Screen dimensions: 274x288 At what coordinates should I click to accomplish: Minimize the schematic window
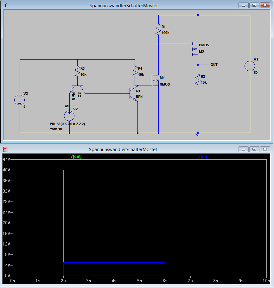[244, 5]
